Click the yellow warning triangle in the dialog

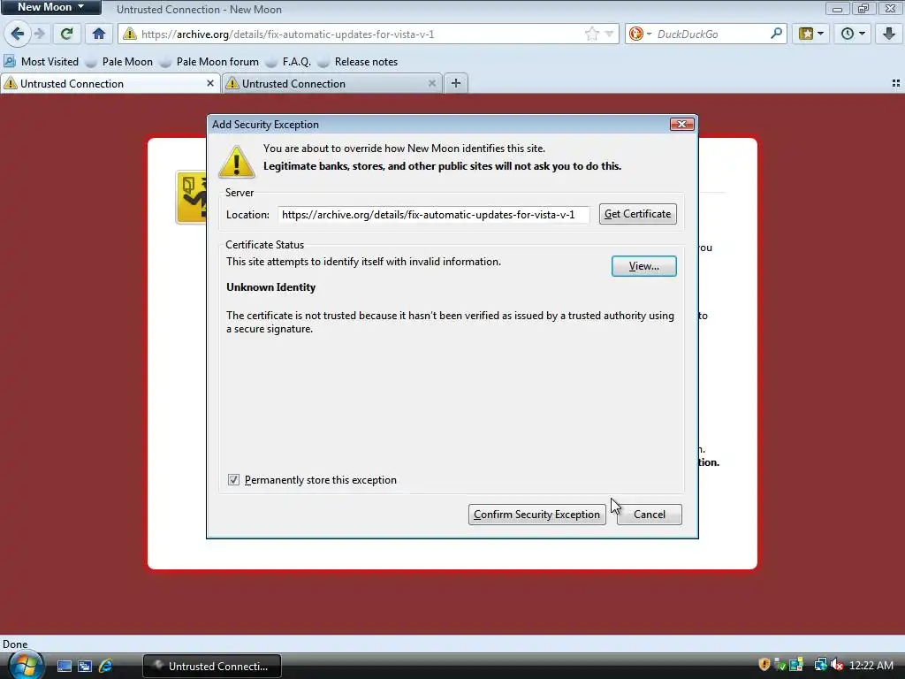point(237,162)
